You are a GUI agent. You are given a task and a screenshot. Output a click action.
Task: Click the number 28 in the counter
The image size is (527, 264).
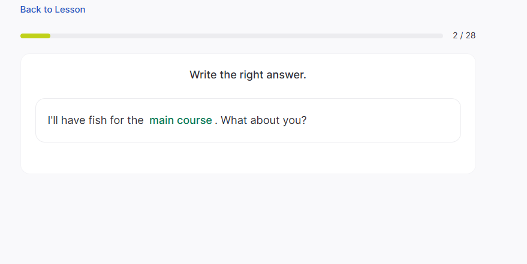tap(470, 35)
